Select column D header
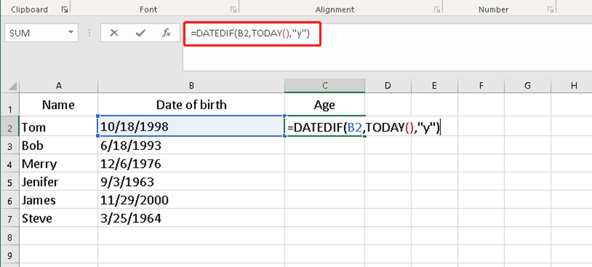The width and height of the screenshot is (592, 267). click(x=387, y=85)
